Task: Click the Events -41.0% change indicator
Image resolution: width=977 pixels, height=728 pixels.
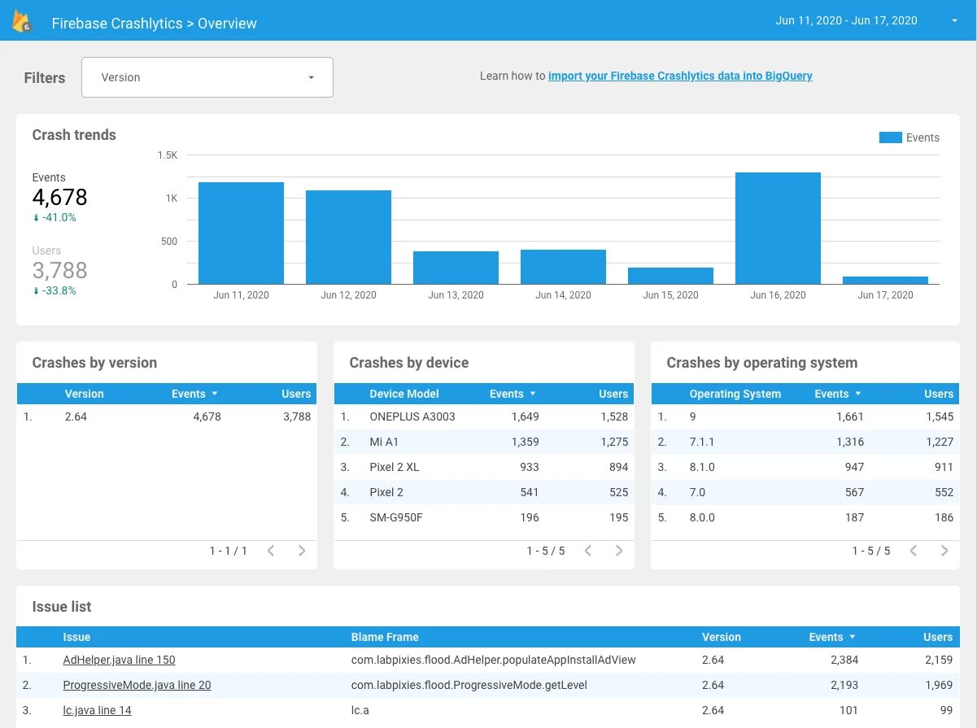Action: pyautogui.click(x=55, y=217)
